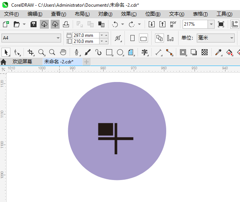
Task: Click the 210.0 mm page height field
Action: 86,41
